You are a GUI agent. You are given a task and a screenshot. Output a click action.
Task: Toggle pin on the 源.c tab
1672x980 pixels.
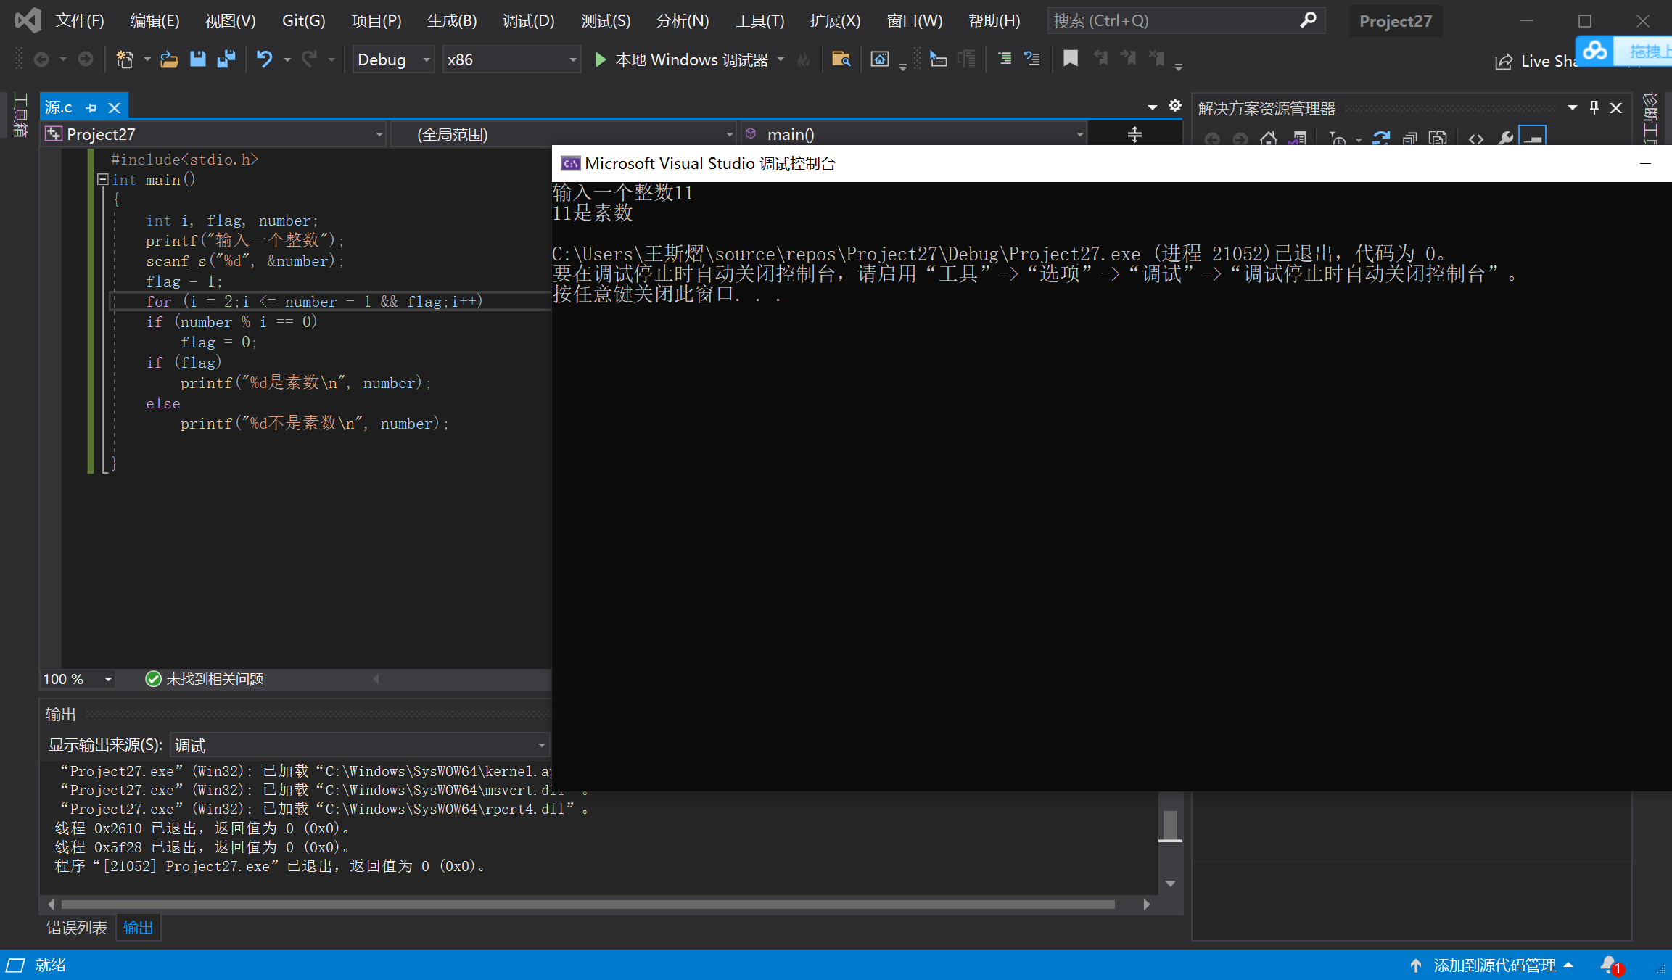[x=91, y=108]
